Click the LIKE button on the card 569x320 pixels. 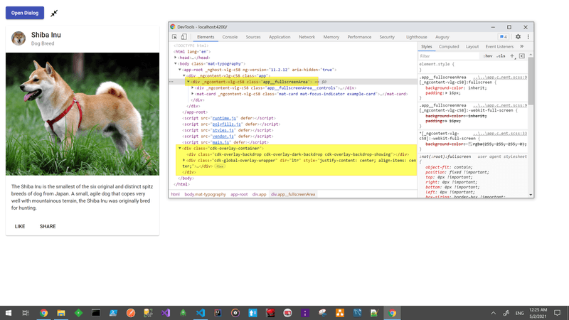click(x=20, y=226)
